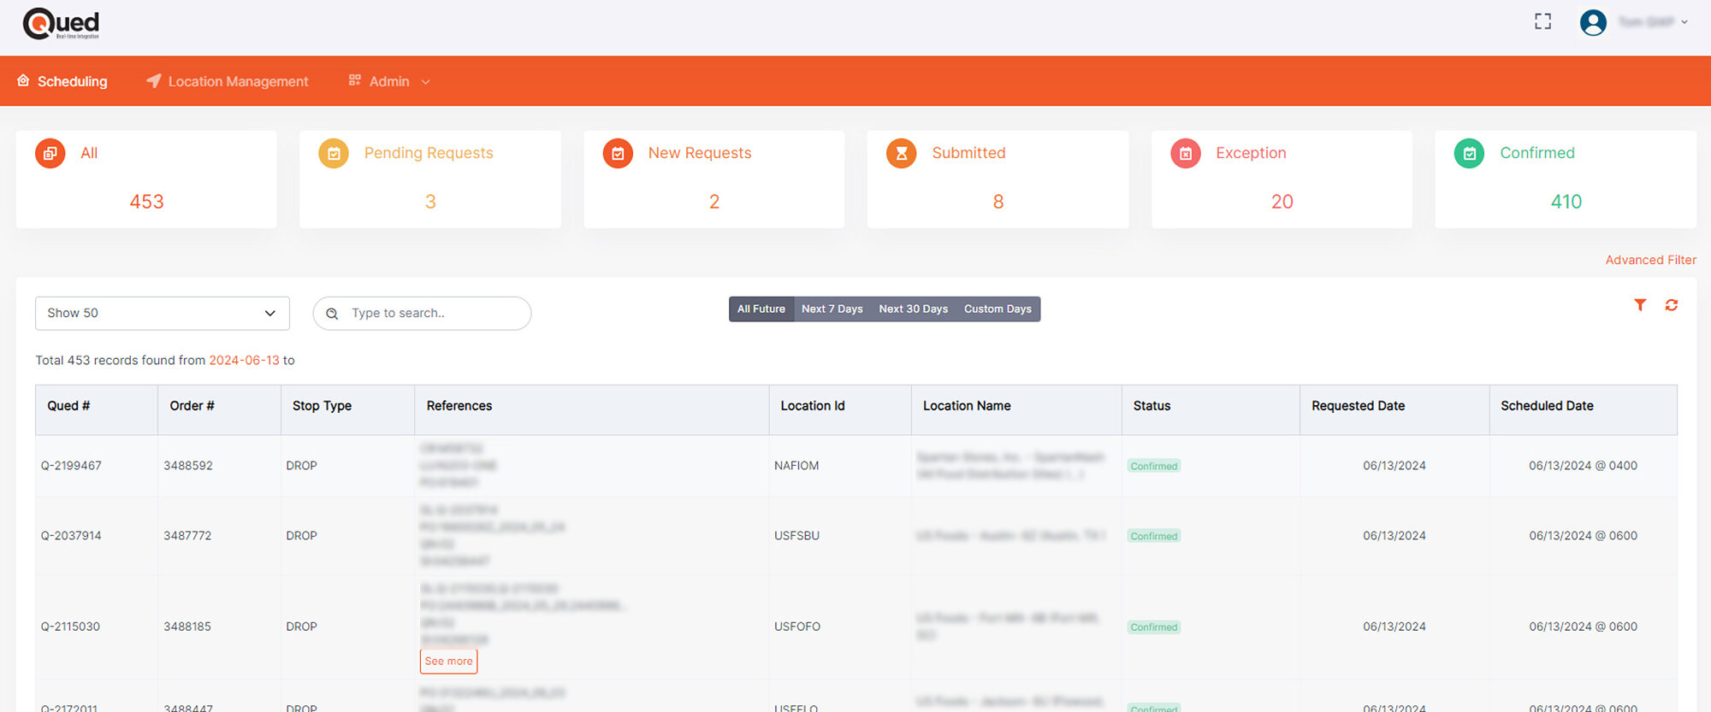This screenshot has height=712, width=1711.
Task: Open the user profile avatar
Action: click(1593, 22)
